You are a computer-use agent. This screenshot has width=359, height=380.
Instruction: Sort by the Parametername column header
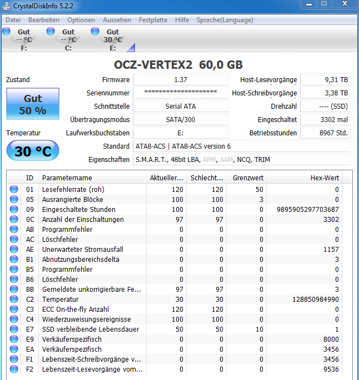tap(92, 178)
